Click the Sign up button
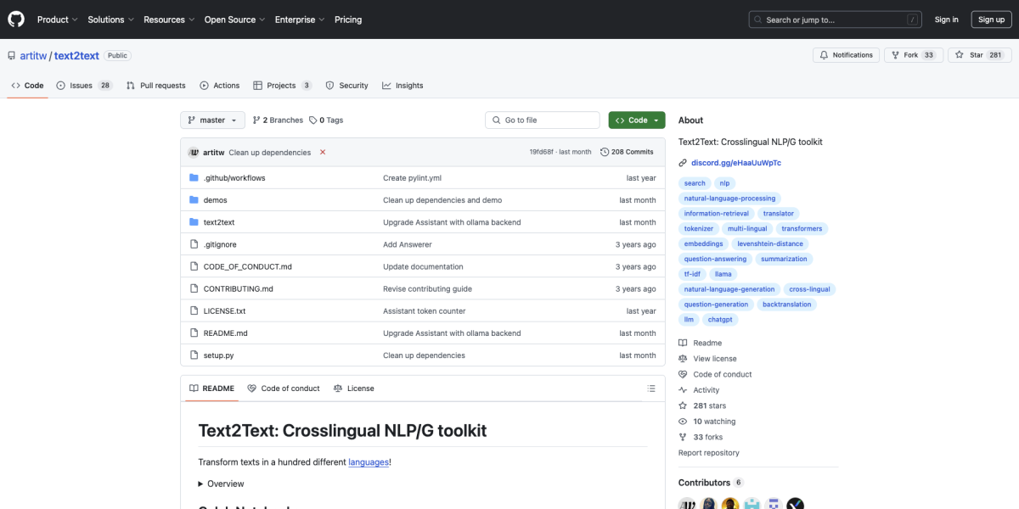The image size is (1019, 509). point(991,20)
